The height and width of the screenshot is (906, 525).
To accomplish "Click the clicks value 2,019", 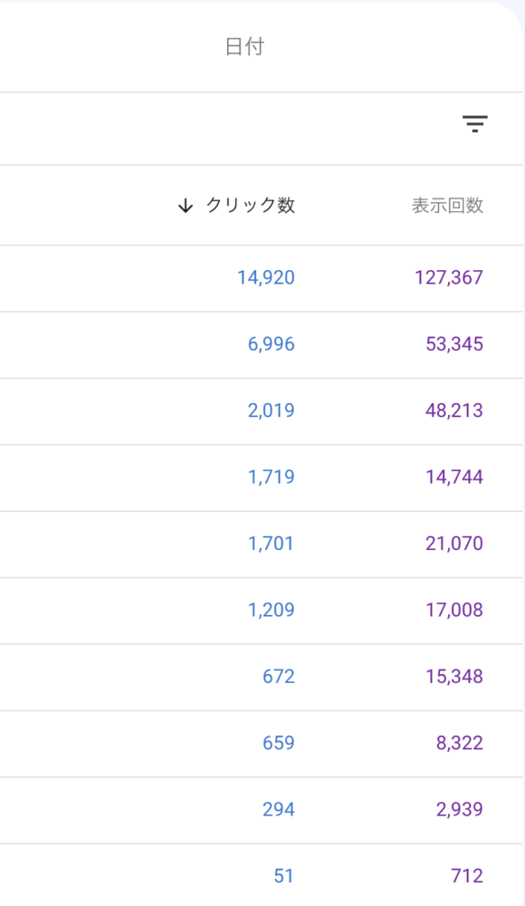I will click(x=272, y=410).
